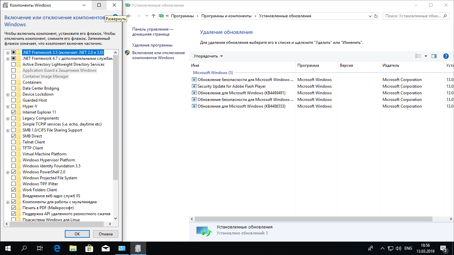Screen dimensions: 454x255
Task: Sort by Издатель column header
Action: coord(412,65)
